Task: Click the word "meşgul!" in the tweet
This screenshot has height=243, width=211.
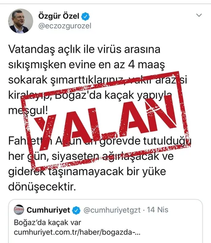Action: tap(28, 111)
